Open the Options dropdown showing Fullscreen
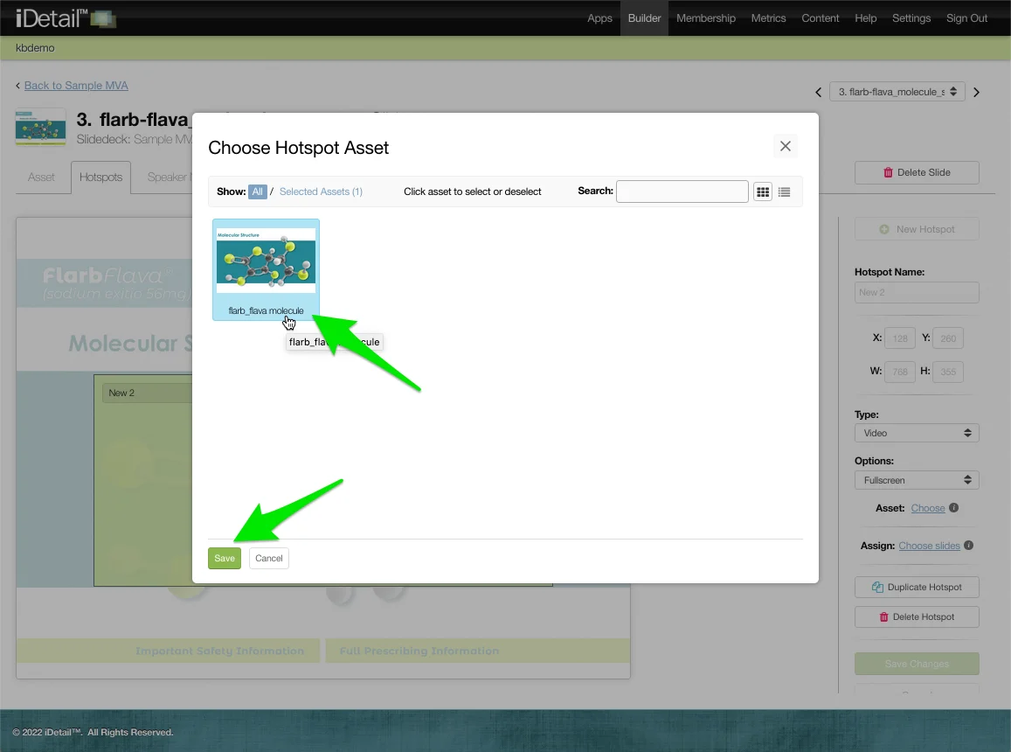Viewport: 1011px width, 752px height. click(x=917, y=480)
